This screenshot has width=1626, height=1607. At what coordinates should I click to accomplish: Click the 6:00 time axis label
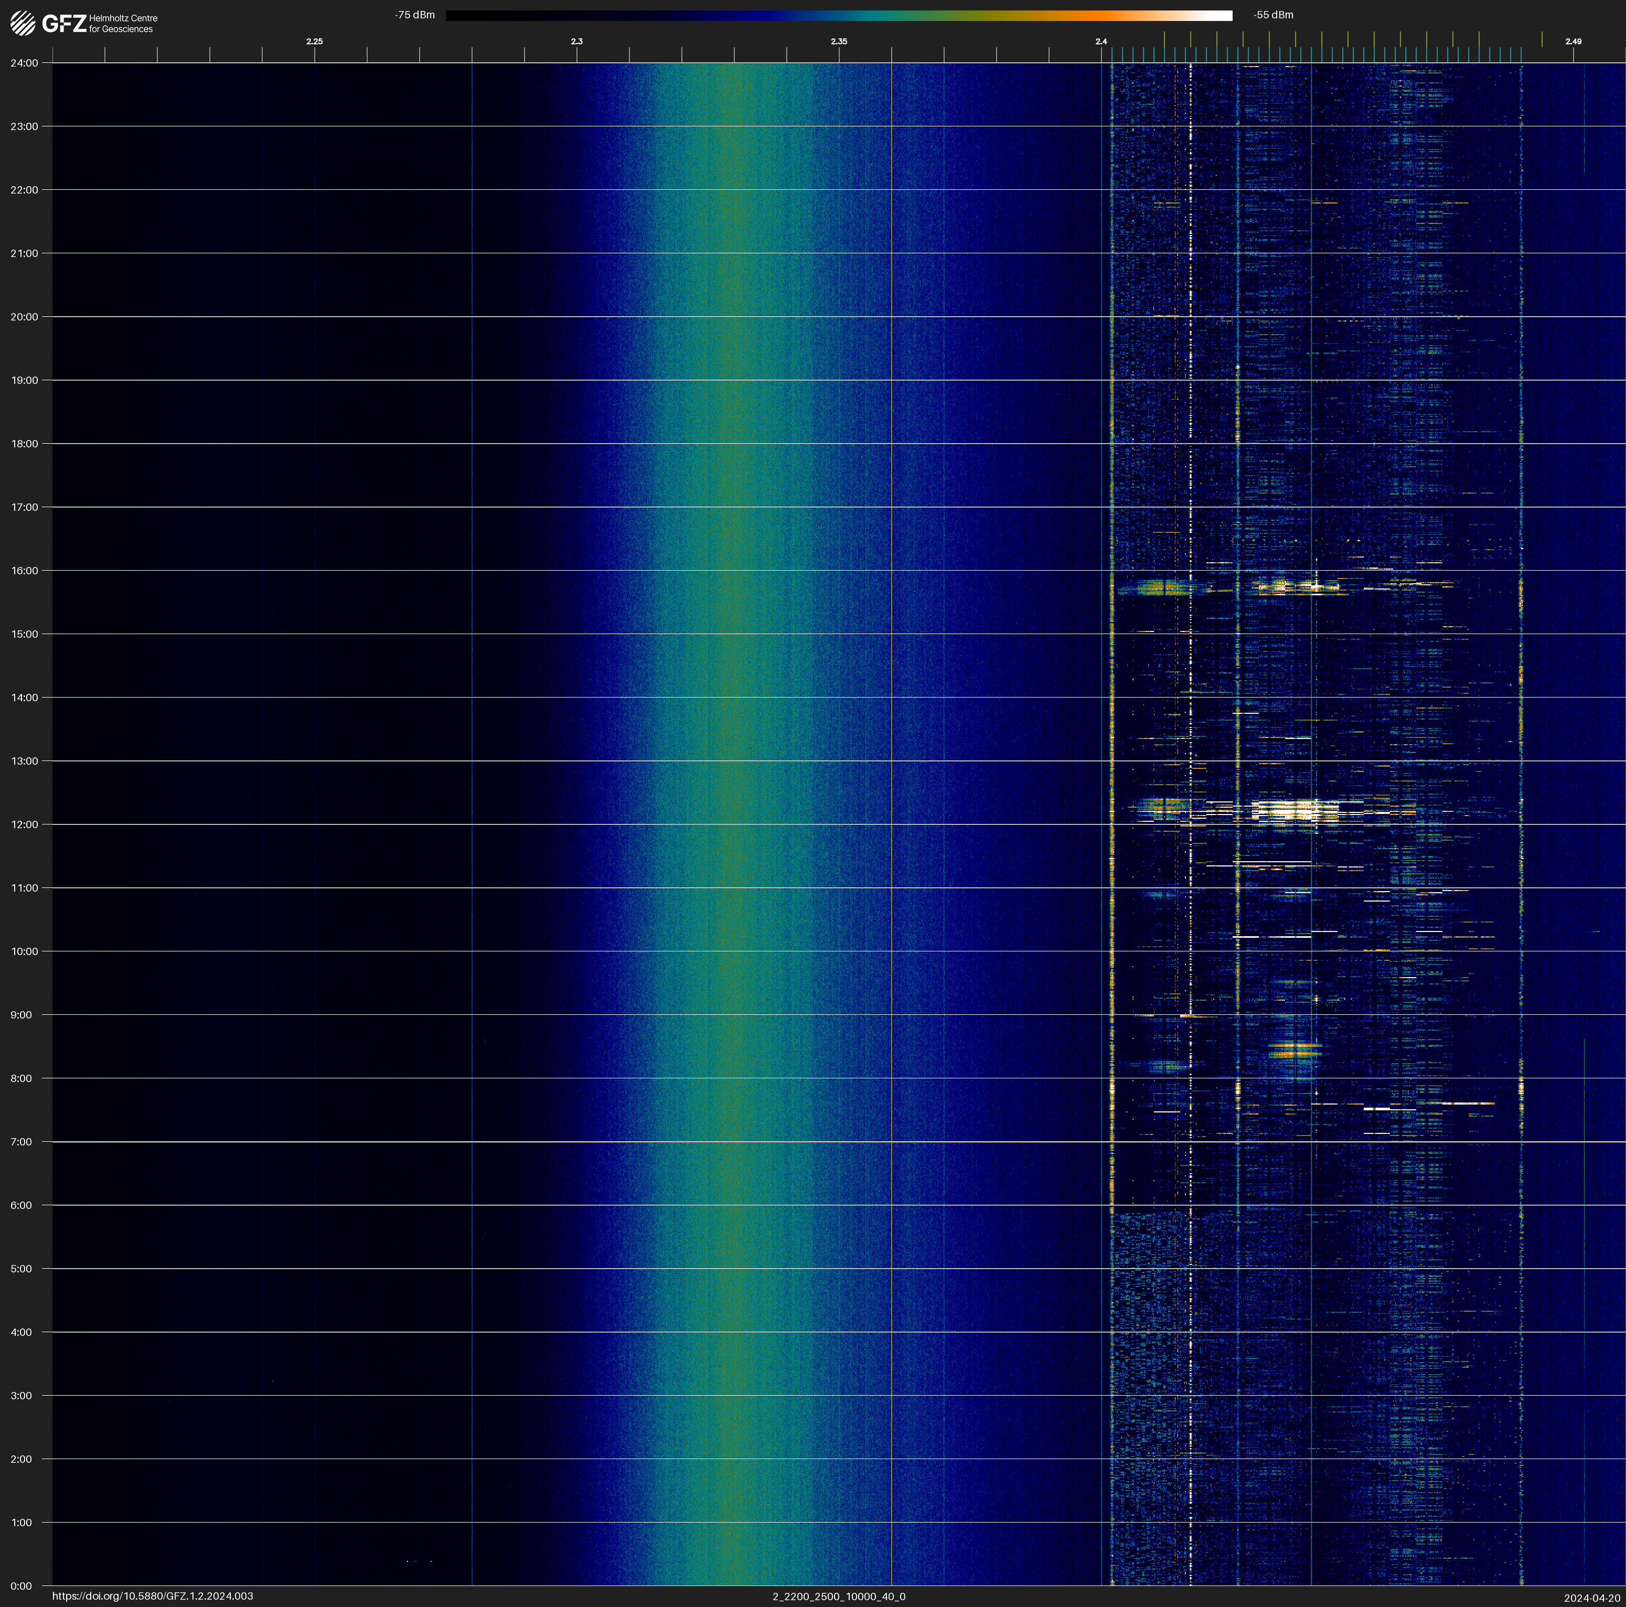click(x=21, y=1205)
